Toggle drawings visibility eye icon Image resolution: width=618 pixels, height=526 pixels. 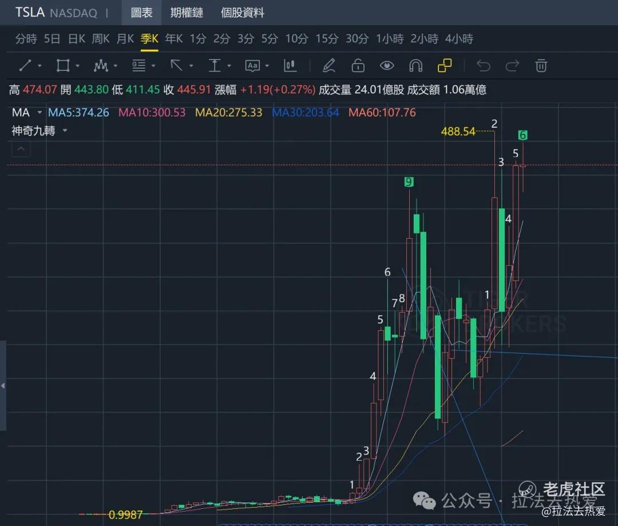coord(387,65)
